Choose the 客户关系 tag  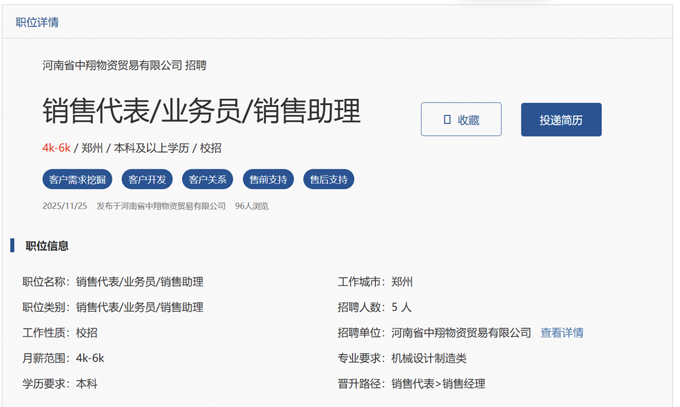click(208, 180)
